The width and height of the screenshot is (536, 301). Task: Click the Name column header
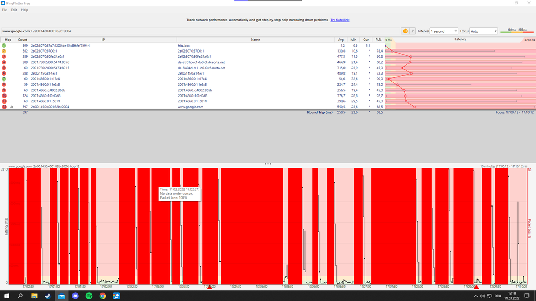[x=255, y=40]
